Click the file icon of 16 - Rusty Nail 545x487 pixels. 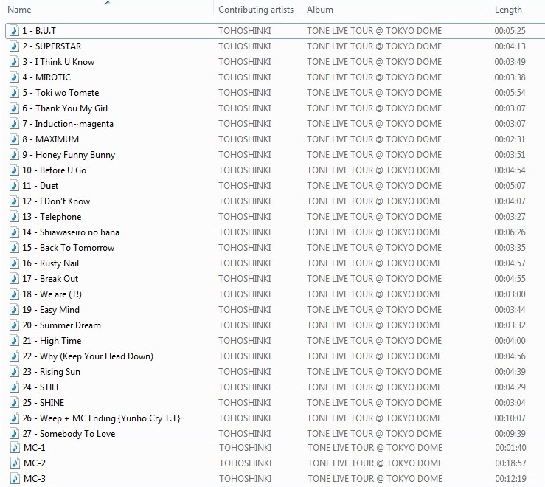tap(14, 263)
